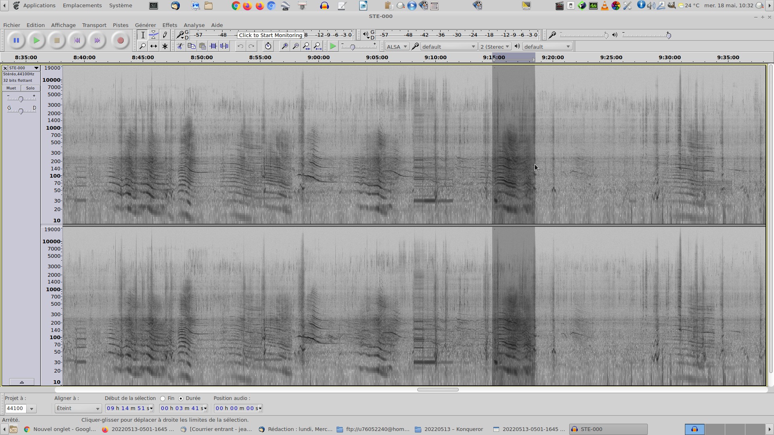Toggle the Solo button on track
This screenshot has height=435, width=774.
click(30, 88)
